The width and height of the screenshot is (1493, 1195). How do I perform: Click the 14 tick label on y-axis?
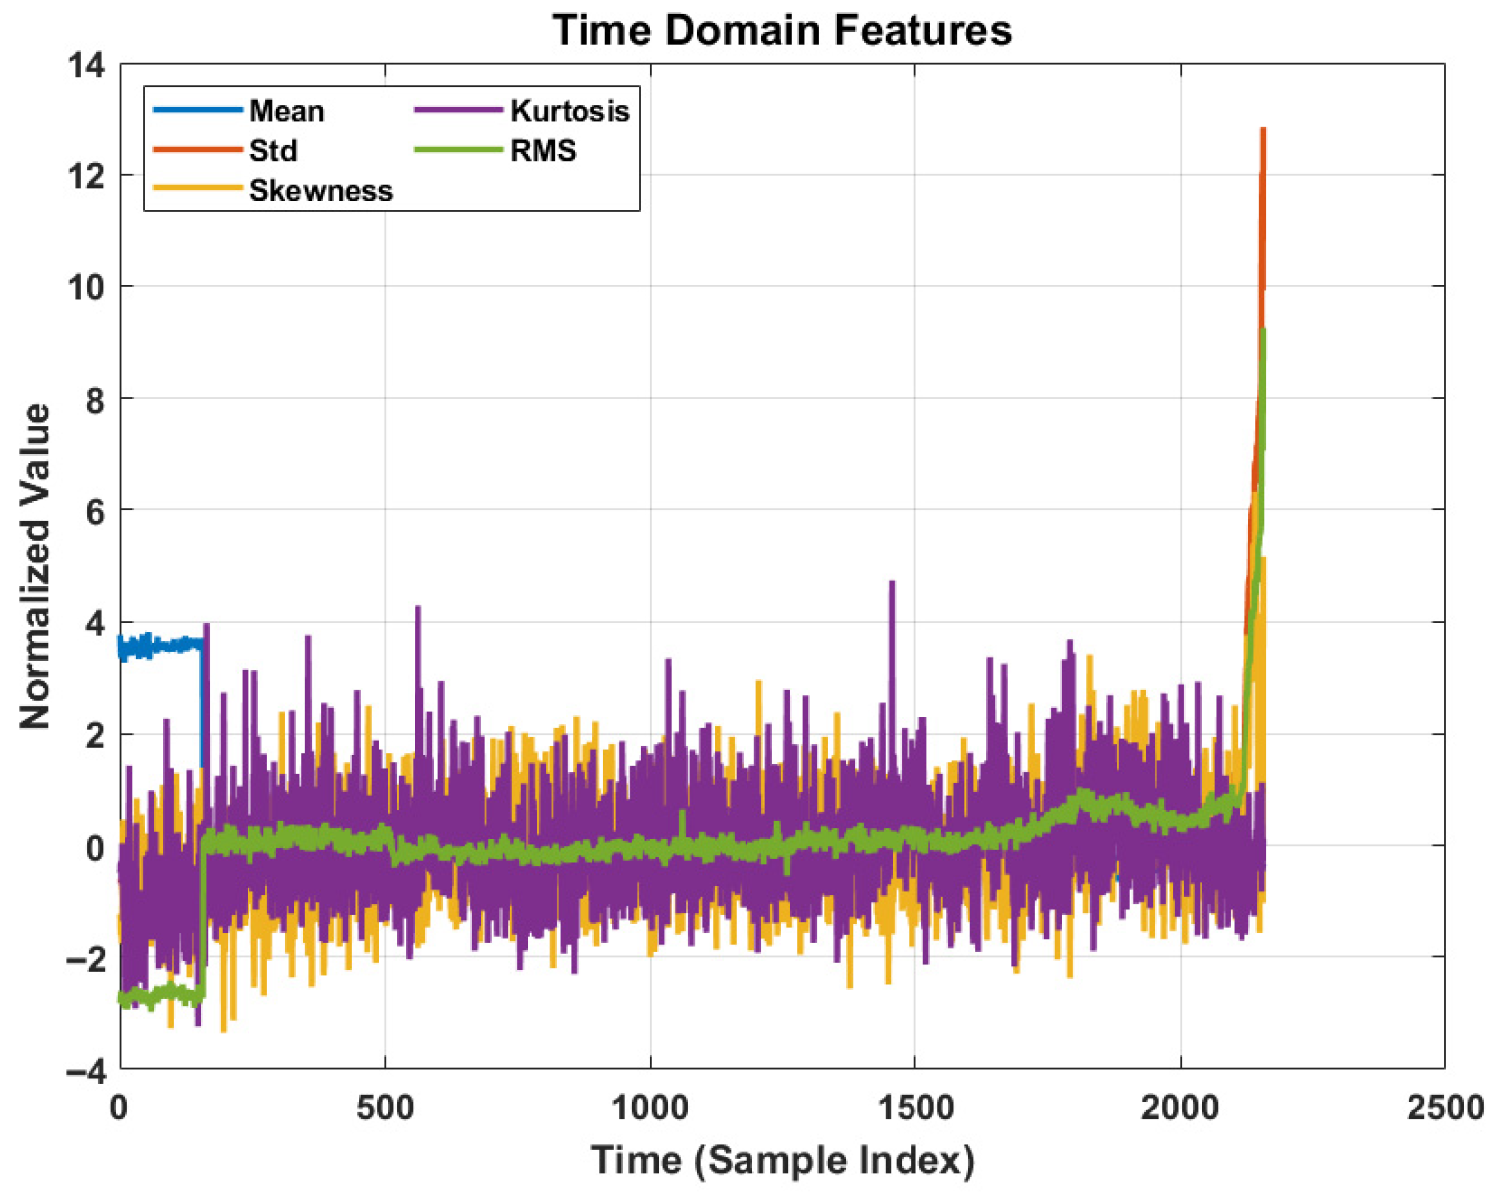pyautogui.click(x=85, y=65)
